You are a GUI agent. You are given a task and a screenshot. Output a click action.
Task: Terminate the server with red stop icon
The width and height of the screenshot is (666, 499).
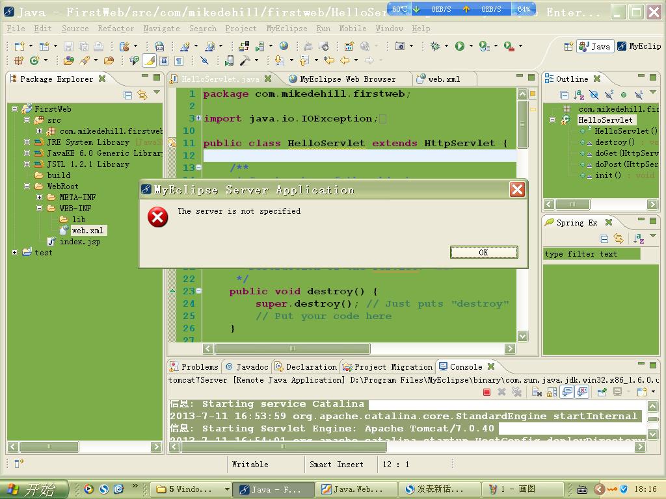click(x=486, y=392)
